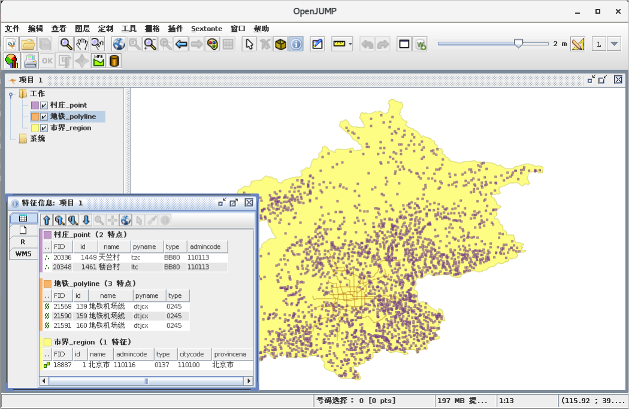The height and width of the screenshot is (409, 629).
Task: Click the globe icon in feature info toolbar
Action: 126,220
